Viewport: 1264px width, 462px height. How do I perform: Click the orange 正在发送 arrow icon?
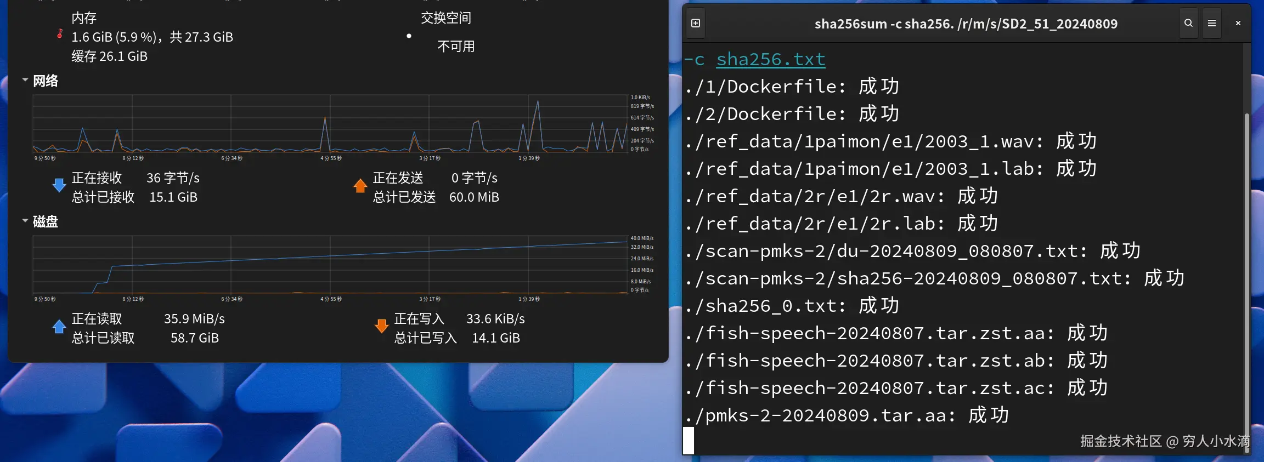coord(360,186)
